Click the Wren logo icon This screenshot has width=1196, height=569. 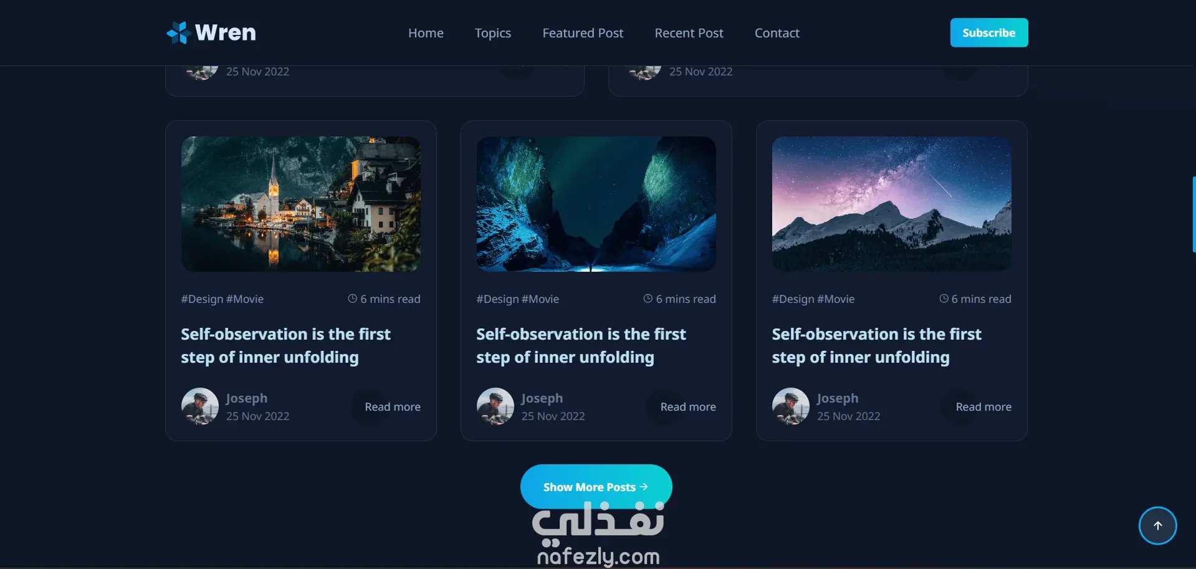pos(179,32)
